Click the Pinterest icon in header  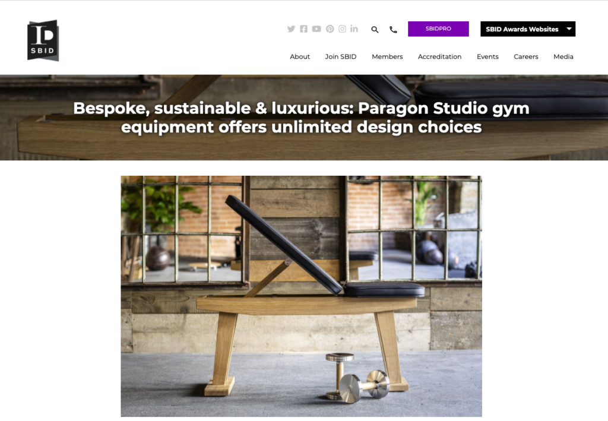[330, 29]
